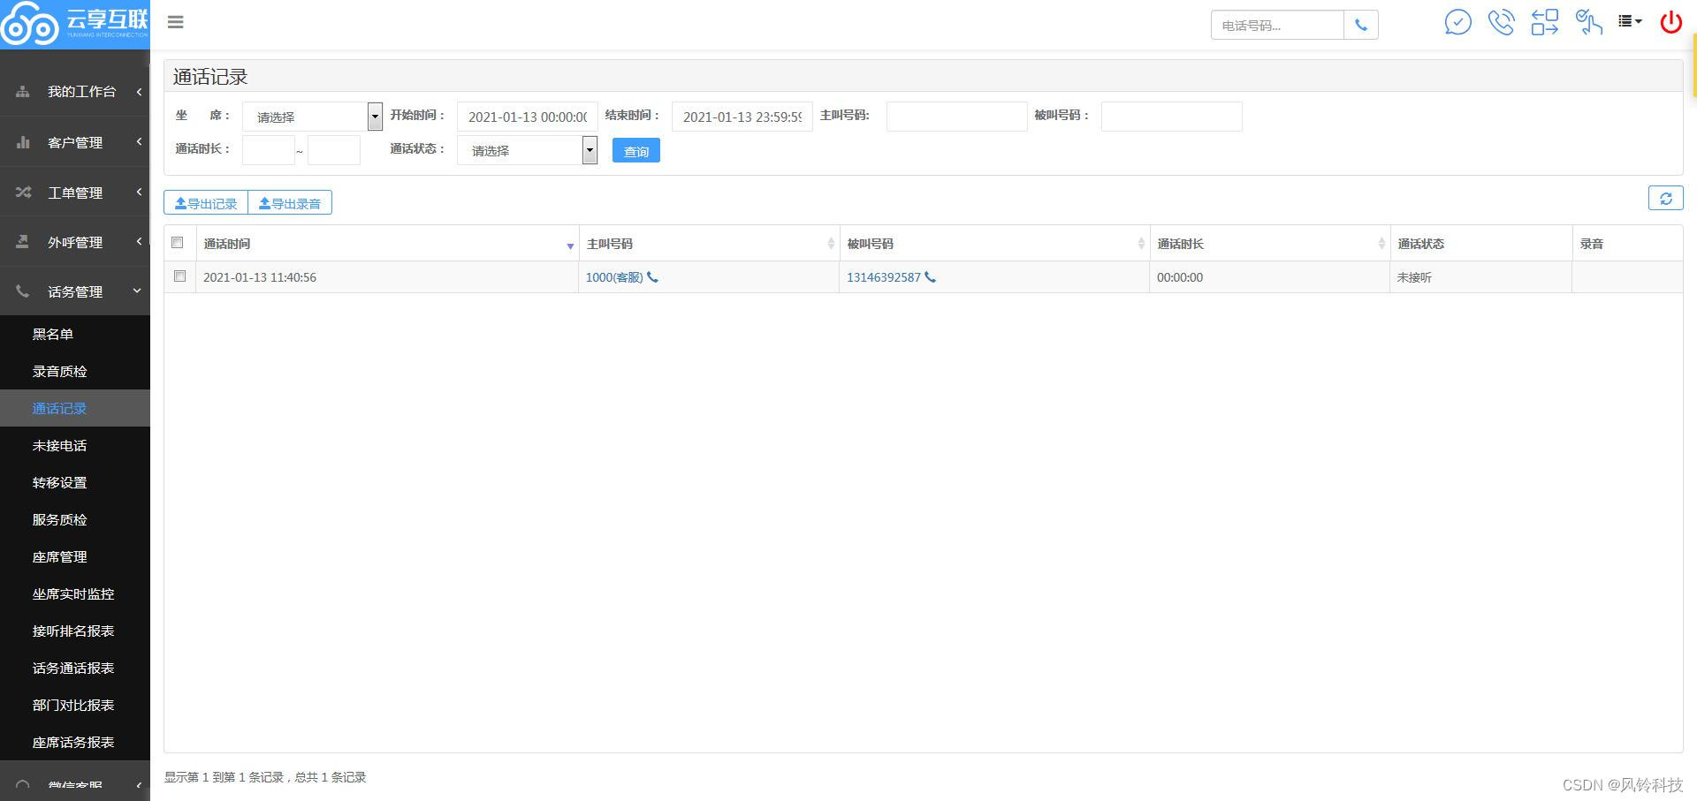Open caller link 1000(客服)
The image size is (1697, 801).
(614, 277)
